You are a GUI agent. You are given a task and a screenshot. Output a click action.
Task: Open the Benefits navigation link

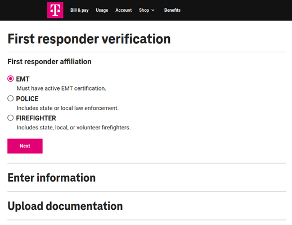tap(172, 10)
